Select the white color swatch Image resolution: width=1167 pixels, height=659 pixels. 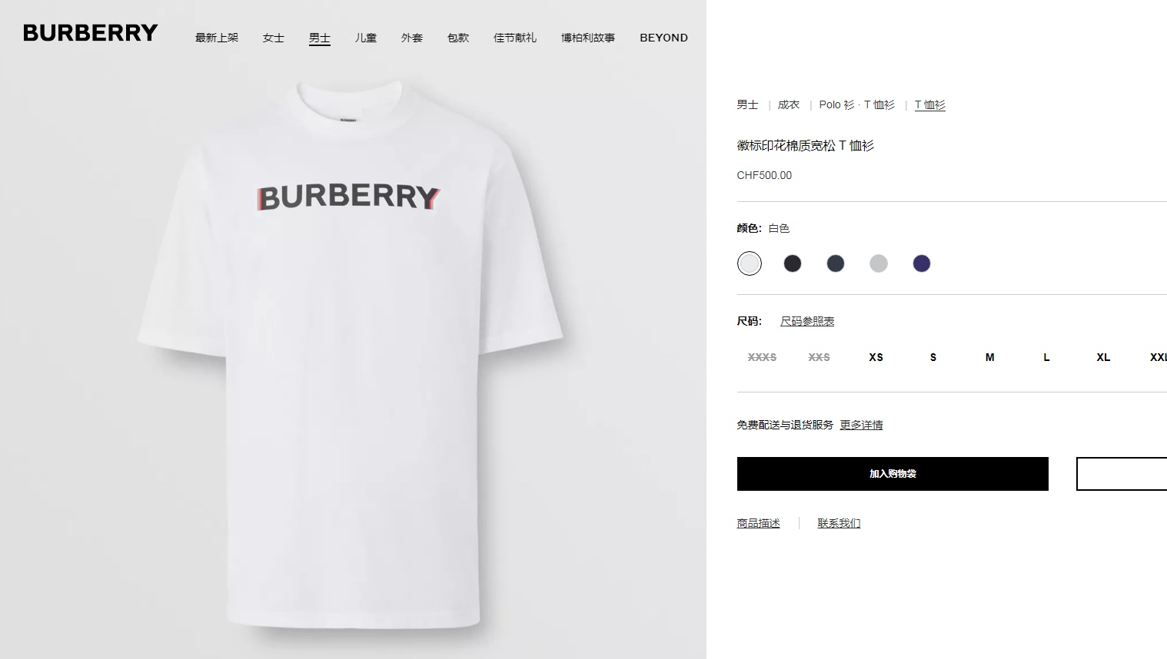click(749, 263)
